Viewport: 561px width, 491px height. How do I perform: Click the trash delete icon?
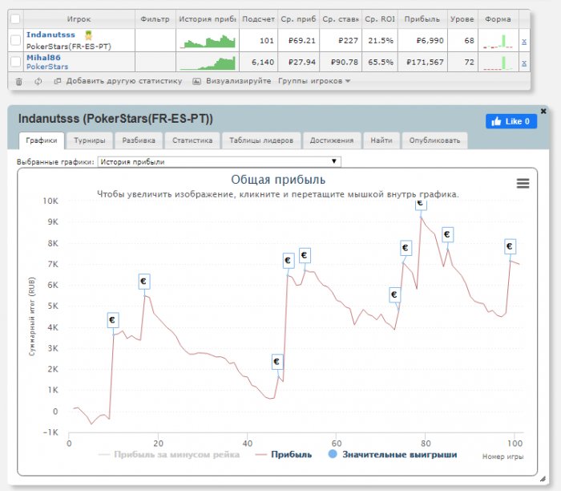click(18, 81)
